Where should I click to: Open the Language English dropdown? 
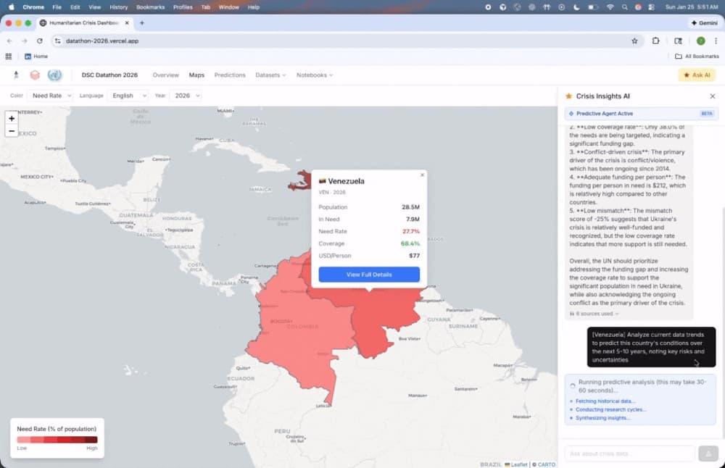pyautogui.click(x=128, y=96)
